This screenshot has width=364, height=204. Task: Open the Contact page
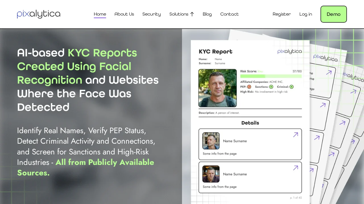tap(229, 14)
